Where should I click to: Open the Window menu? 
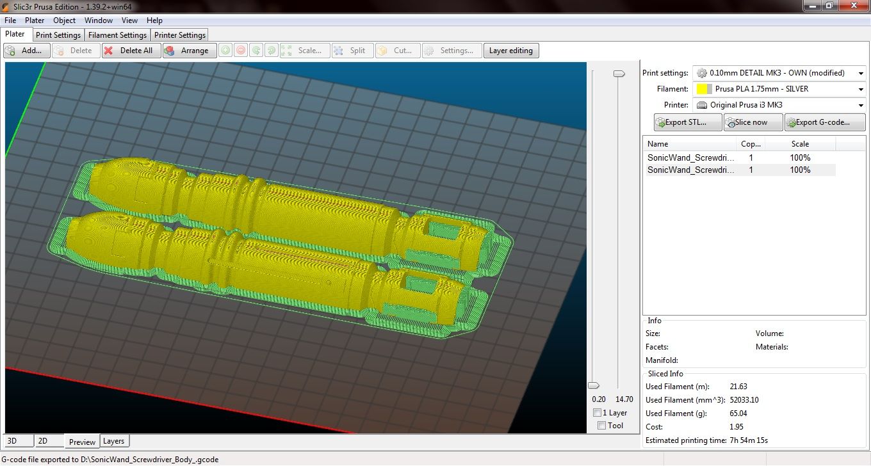(x=99, y=20)
